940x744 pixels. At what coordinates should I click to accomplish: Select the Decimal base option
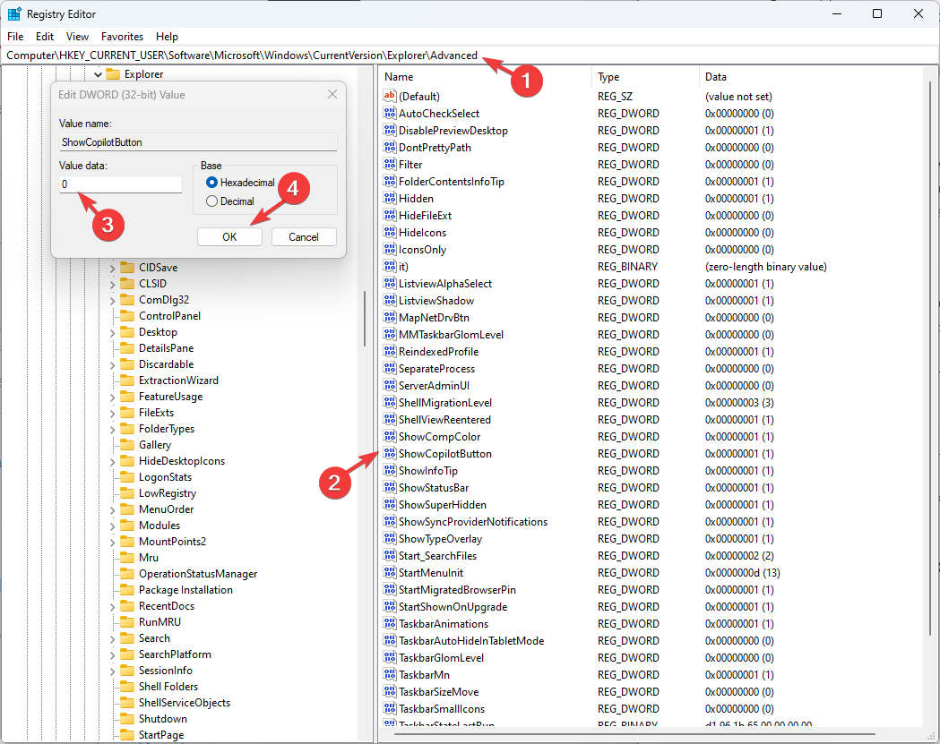click(211, 201)
